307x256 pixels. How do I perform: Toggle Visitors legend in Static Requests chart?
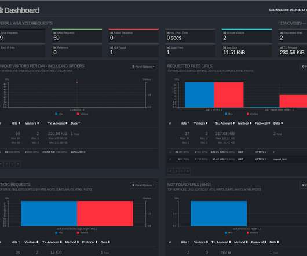pyautogui.click(x=82, y=233)
